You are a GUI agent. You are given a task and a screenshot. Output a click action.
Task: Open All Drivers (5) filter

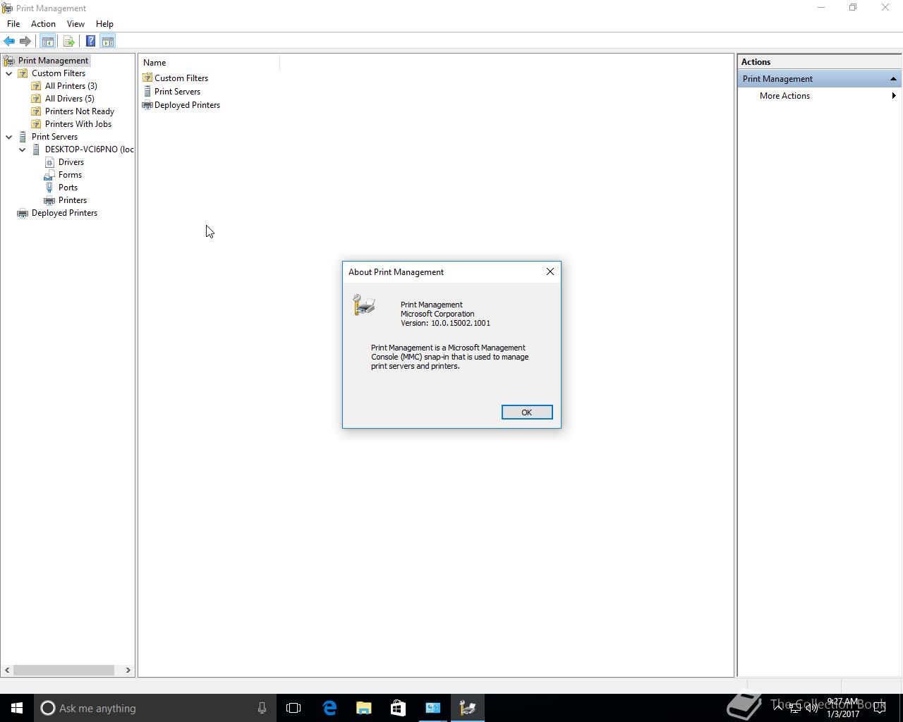[x=69, y=99]
